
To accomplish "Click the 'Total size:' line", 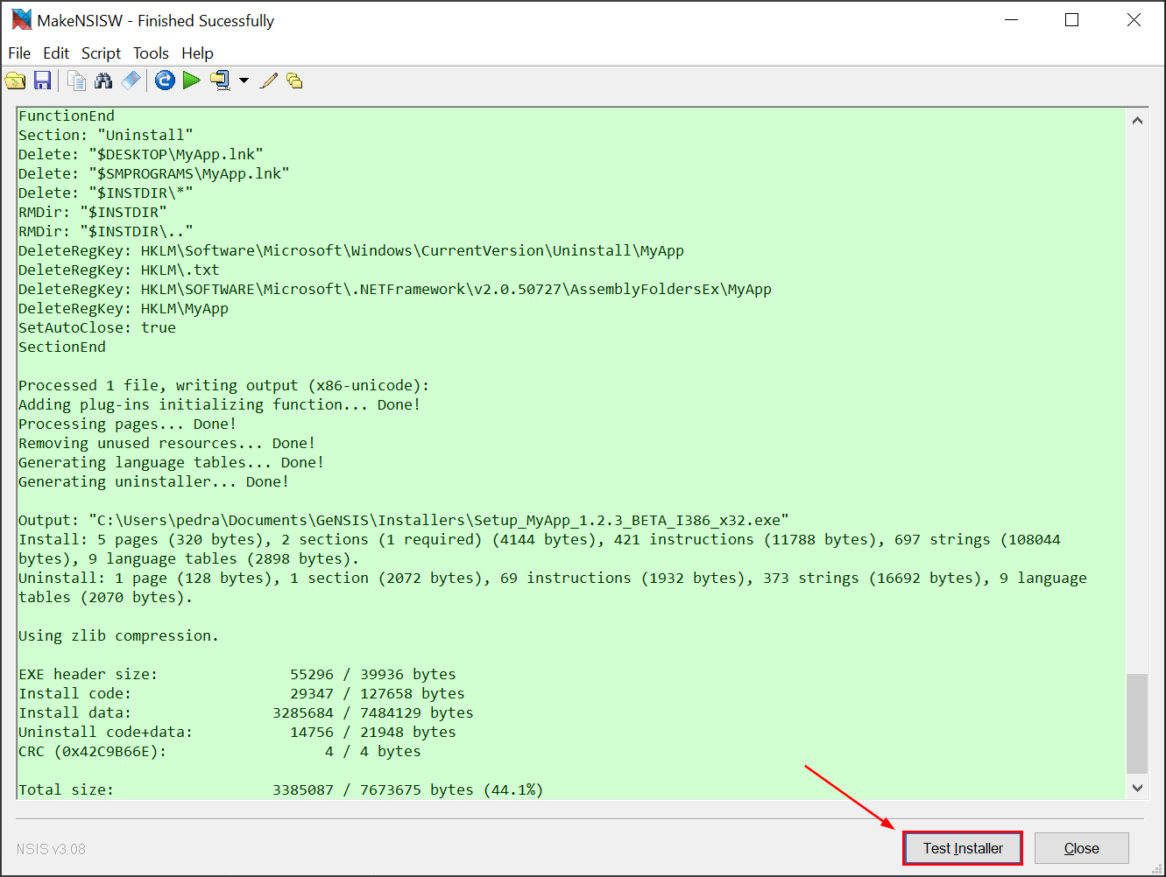I will click(x=281, y=789).
